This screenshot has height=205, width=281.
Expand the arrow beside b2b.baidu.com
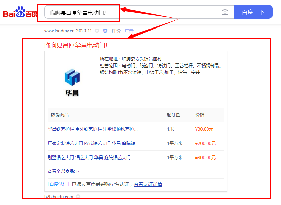pyautogui.click(x=78, y=197)
